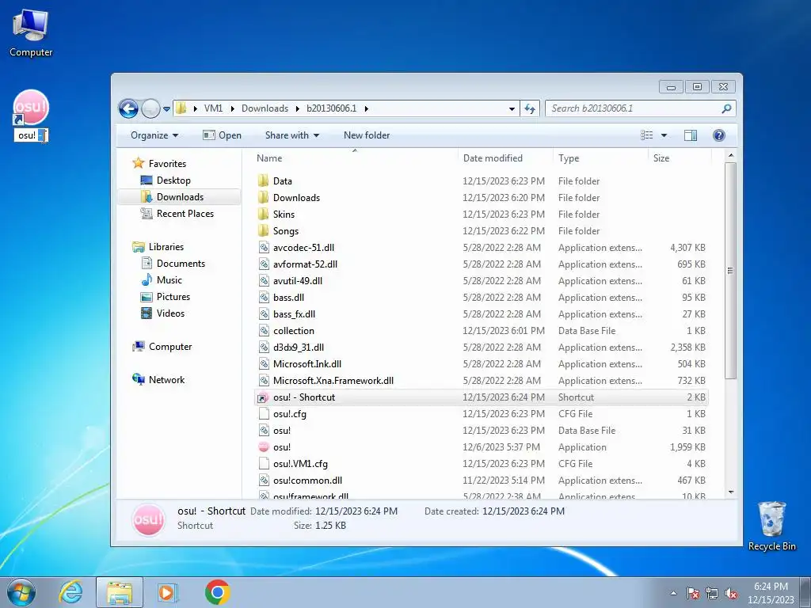This screenshot has width=811, height=608.
Task: Click the Open toolbar button
Action: point(222,135)
